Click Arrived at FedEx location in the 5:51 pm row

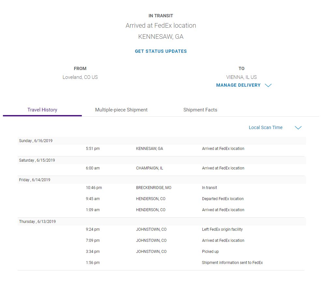tap(223, 149)
